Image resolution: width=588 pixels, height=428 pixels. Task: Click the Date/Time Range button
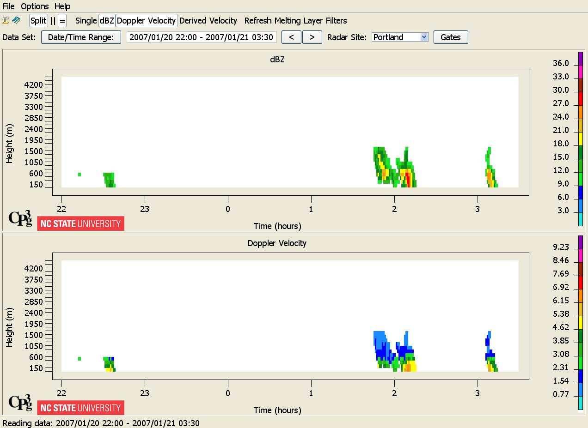coord(81,37)
